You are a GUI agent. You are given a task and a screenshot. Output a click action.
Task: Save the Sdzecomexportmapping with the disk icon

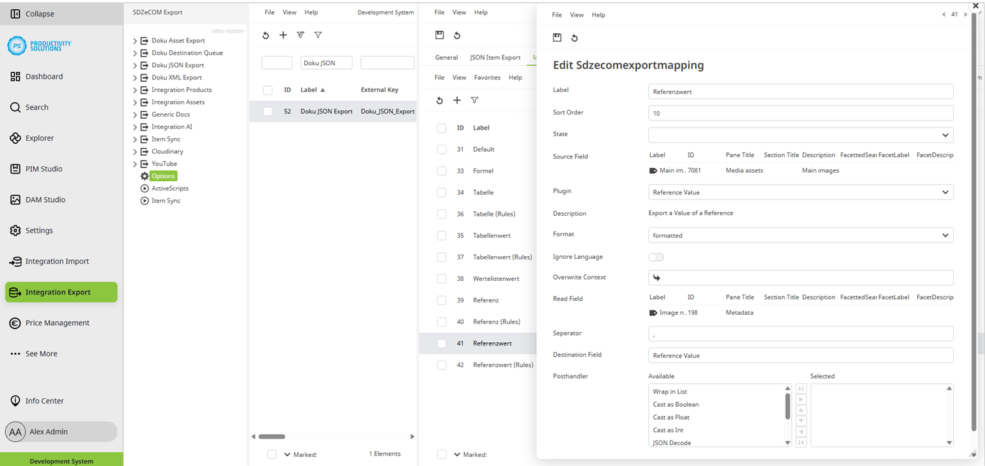(557, 37)
